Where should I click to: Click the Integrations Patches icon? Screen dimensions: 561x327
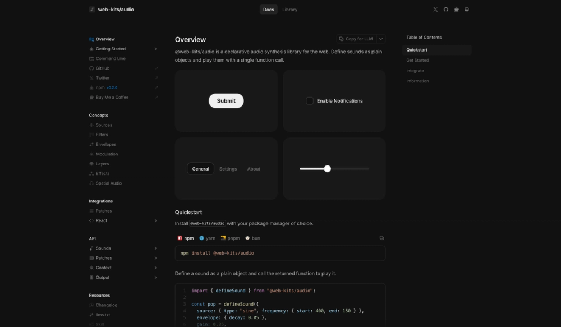(x=91, y=211)
